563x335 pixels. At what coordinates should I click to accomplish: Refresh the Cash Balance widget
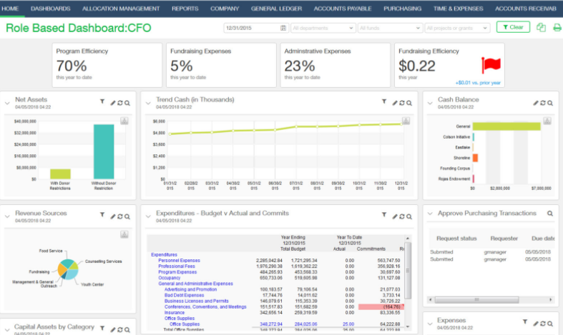click(543, 103)
